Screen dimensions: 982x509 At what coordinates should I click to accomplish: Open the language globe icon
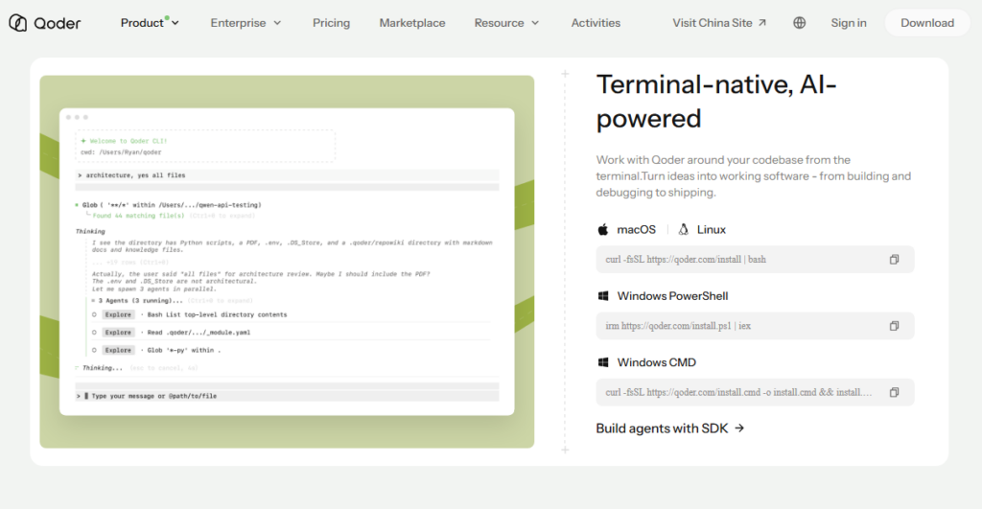point(799,23)
